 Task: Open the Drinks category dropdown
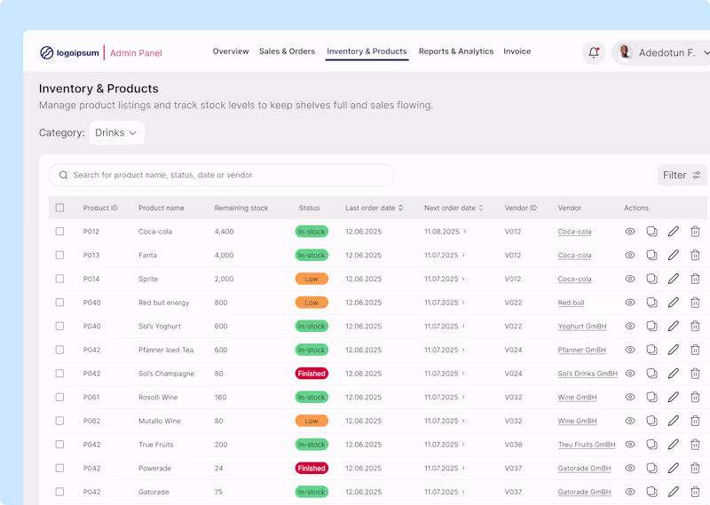116,133
